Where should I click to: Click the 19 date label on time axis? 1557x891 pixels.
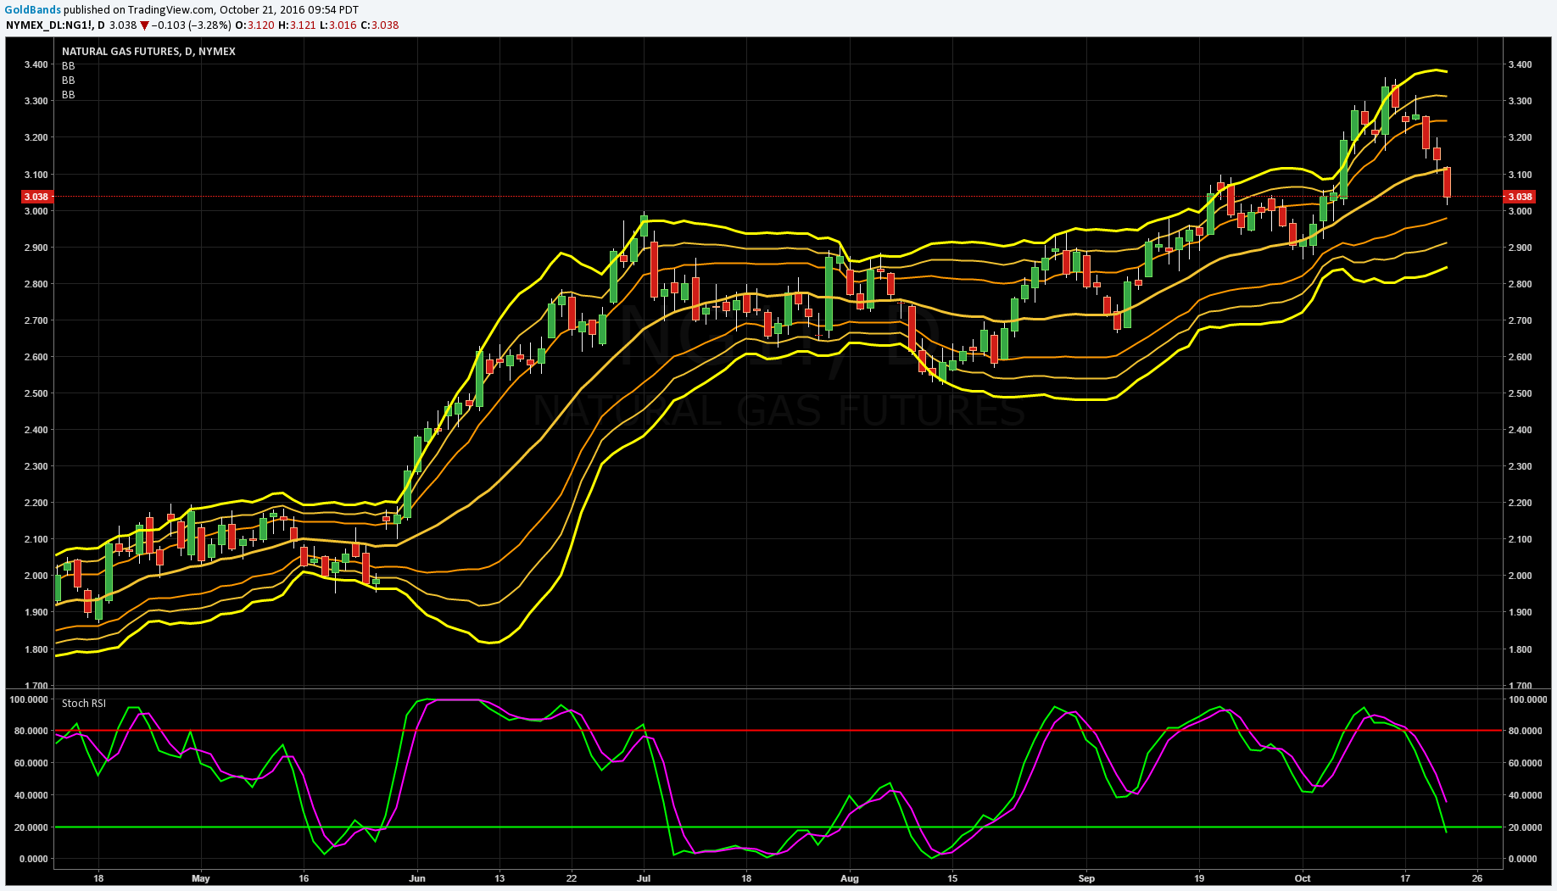coord(1199,878)
